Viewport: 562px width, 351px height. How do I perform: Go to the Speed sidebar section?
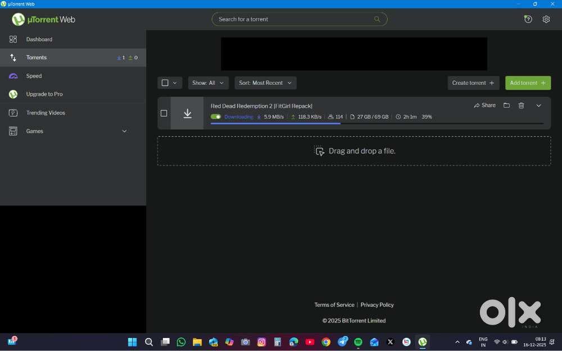[34, 76]
